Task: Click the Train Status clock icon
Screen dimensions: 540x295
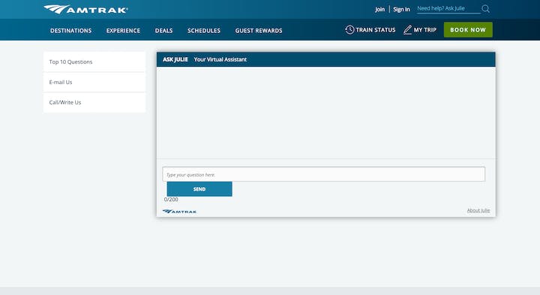Action: (349, 29)
